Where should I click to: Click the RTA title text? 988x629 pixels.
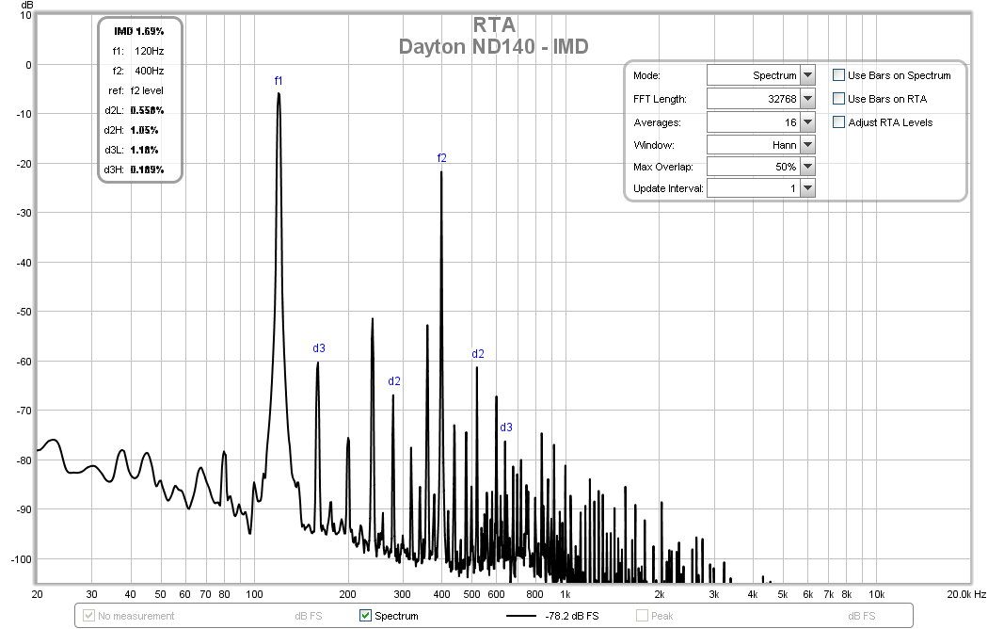point(495,24)
